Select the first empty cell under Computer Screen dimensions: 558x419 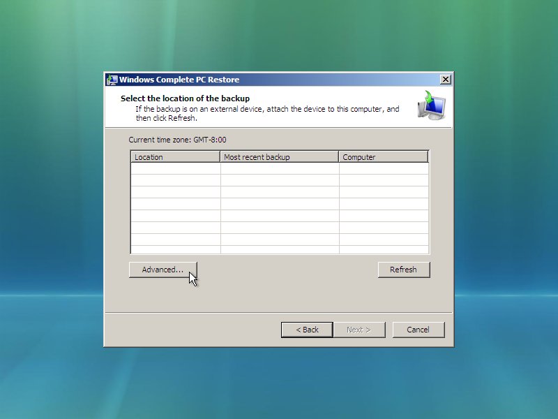(383, 169)
